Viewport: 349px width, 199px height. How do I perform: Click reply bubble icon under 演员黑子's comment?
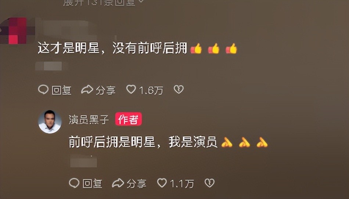tap(74, 183)
